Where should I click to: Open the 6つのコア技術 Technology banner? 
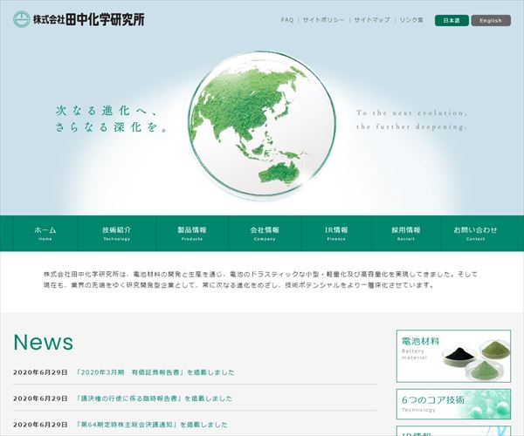point(453,404)
